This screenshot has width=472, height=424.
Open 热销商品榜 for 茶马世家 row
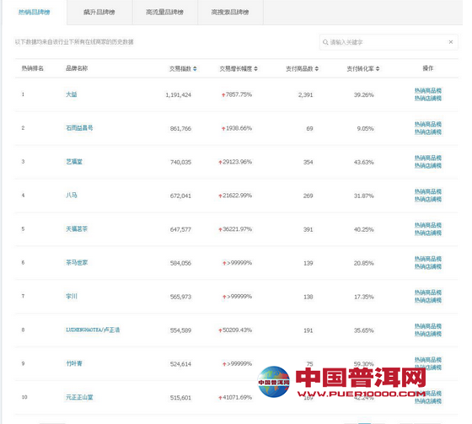coord(428,259)
